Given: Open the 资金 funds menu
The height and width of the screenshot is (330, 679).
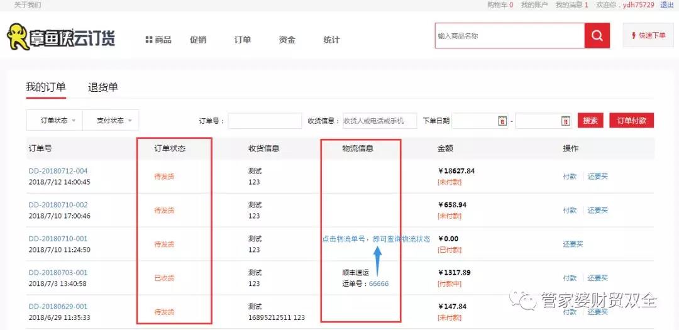Looking at the screenshot, I should [x=287, y=40].
